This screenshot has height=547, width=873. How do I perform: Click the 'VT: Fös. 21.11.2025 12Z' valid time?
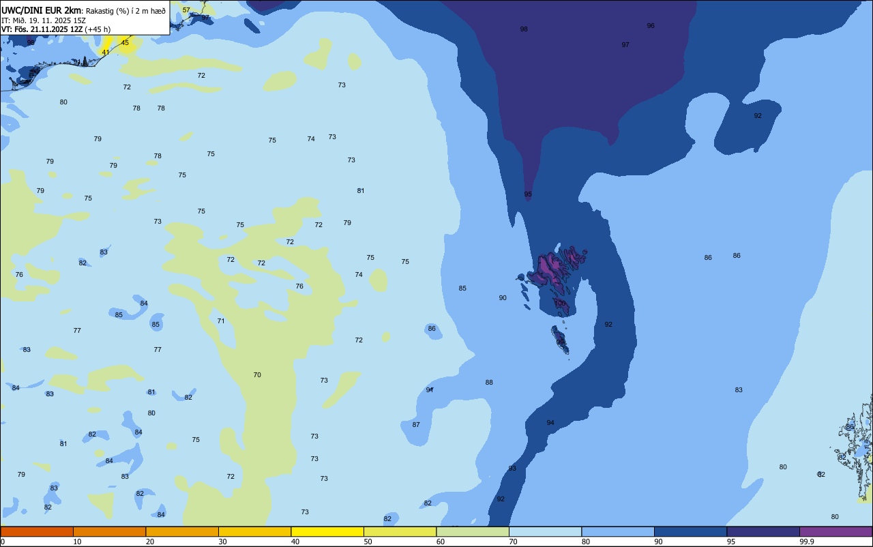(42, 29)
